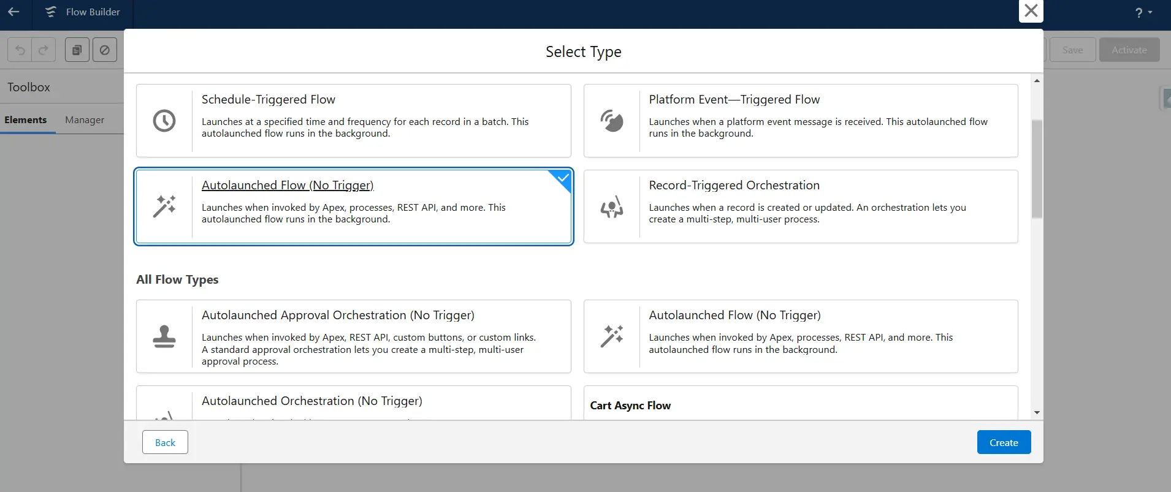Click the Flow Builder logo icon
This screenshot has width=1171, height=492.
pyautogui.click(x=51, y=12)
